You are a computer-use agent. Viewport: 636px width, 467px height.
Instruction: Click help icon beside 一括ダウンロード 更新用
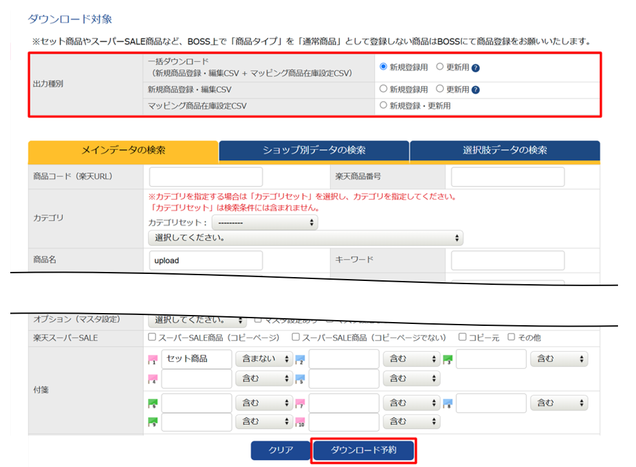pos(476,68)
